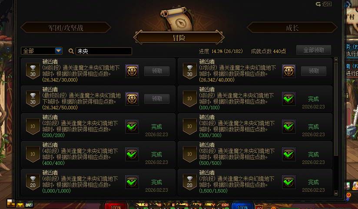Click the green checkmark icon of 7阶段 achievement
The image size is (358, 209).
point(289,182)
